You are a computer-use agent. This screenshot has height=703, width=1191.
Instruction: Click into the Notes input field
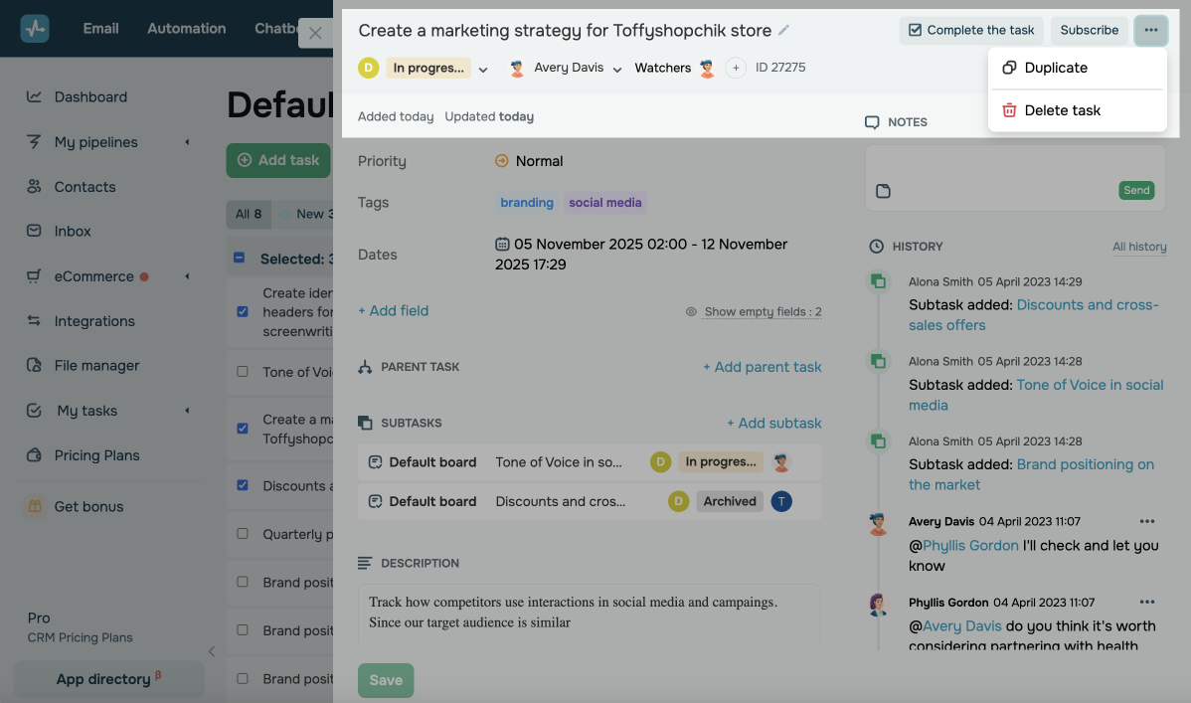(x=1014, y=164)
